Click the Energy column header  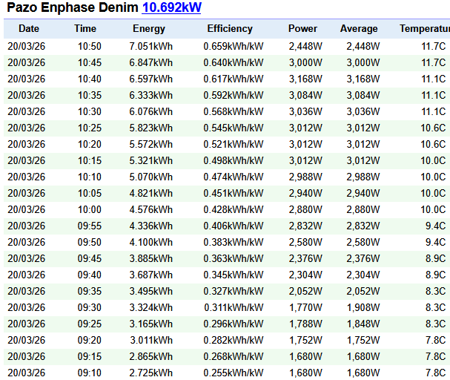149,29
